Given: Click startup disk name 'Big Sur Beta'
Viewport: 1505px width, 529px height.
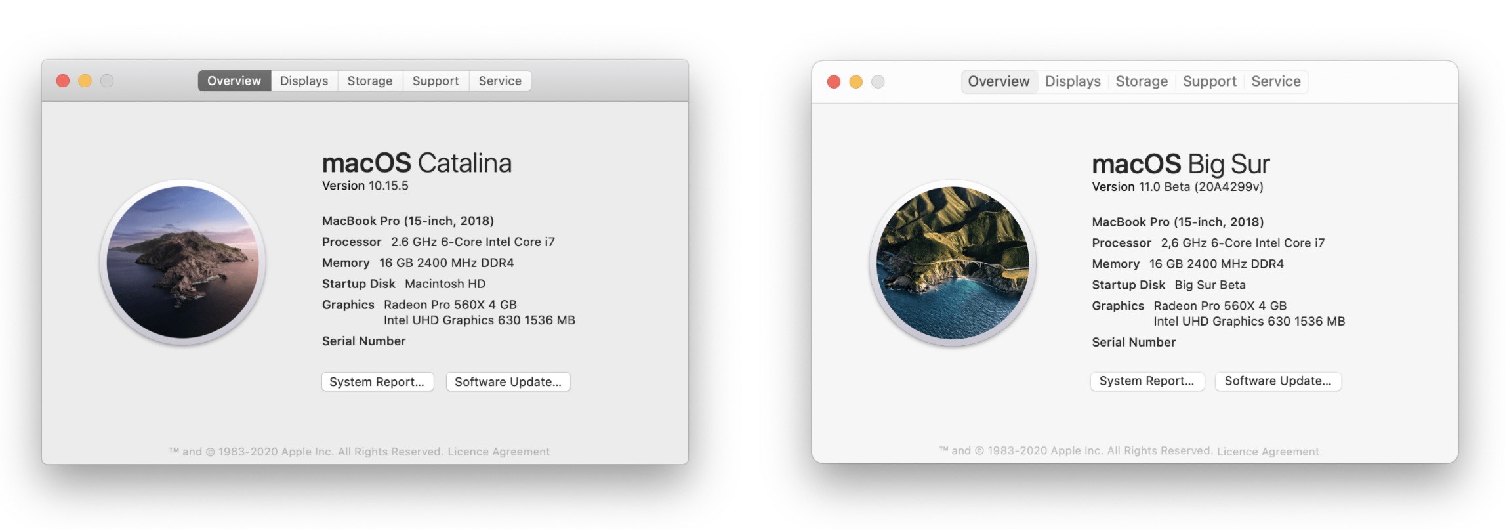Looking at the screenshot, I should (1210, 286).
